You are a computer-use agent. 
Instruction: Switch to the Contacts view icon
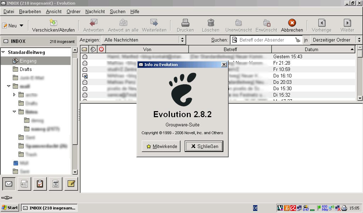(x=24, y=184)
